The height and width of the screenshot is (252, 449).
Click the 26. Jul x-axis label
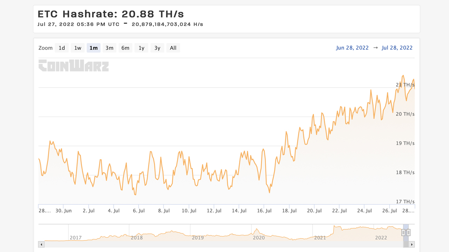tap(389, 211)
